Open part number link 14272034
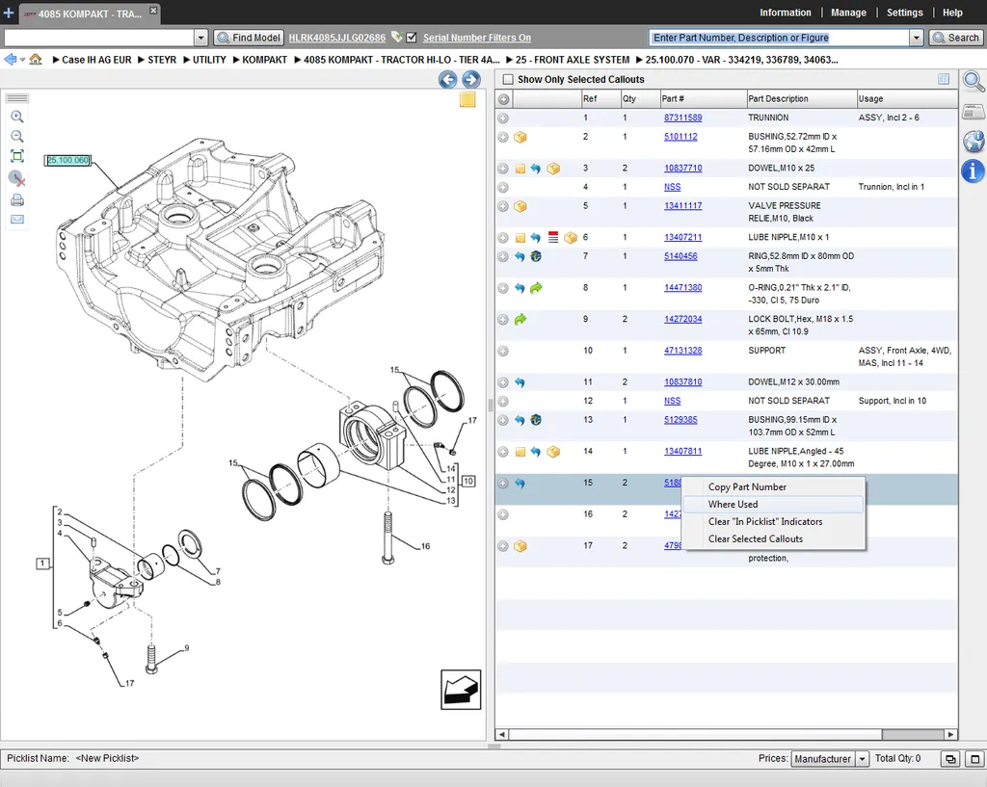This screenshot has height=787, width=987. (x=682, y=319)
